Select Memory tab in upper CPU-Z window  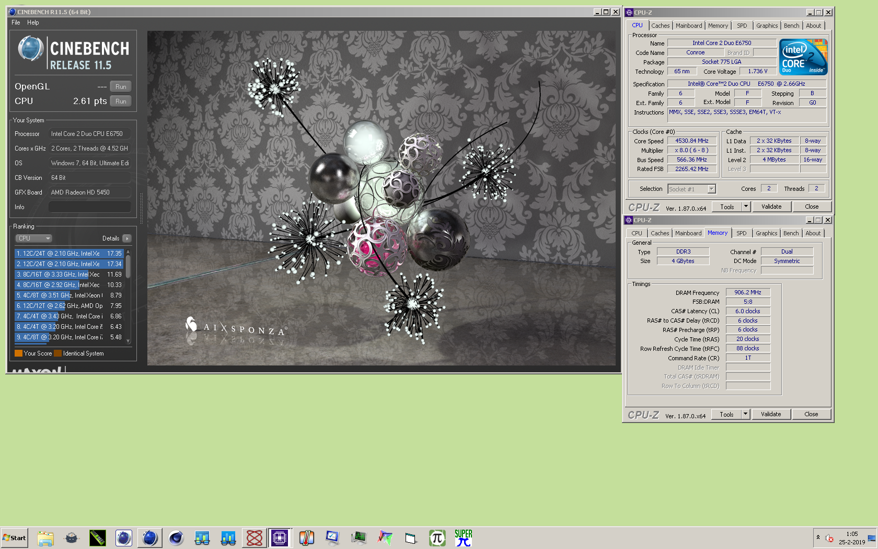coord(718,26)
